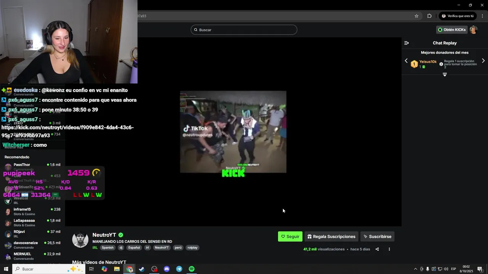Open recommended channel RDjavi
This screenshot has height=274, width=488.
[32, 234]
